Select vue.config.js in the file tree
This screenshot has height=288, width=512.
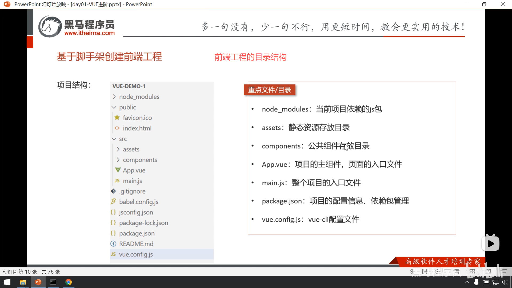point(136,254)
